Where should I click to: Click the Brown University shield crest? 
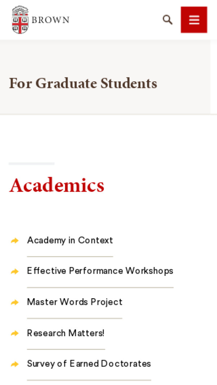tap(20, 20)
